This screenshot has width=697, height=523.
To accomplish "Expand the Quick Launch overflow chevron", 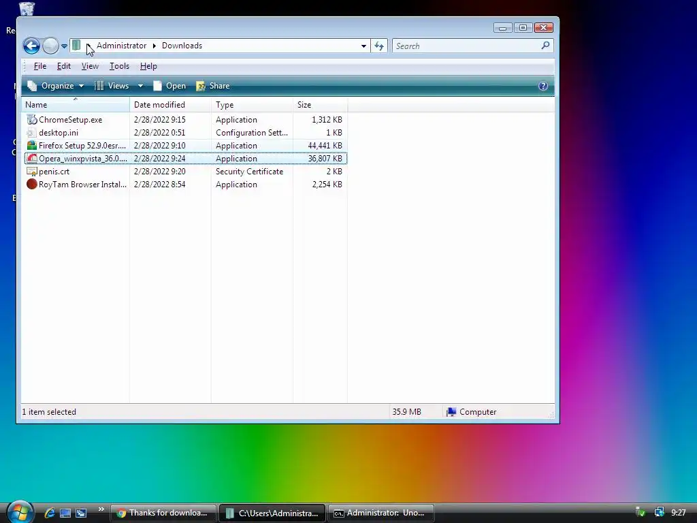I will 101,509.
